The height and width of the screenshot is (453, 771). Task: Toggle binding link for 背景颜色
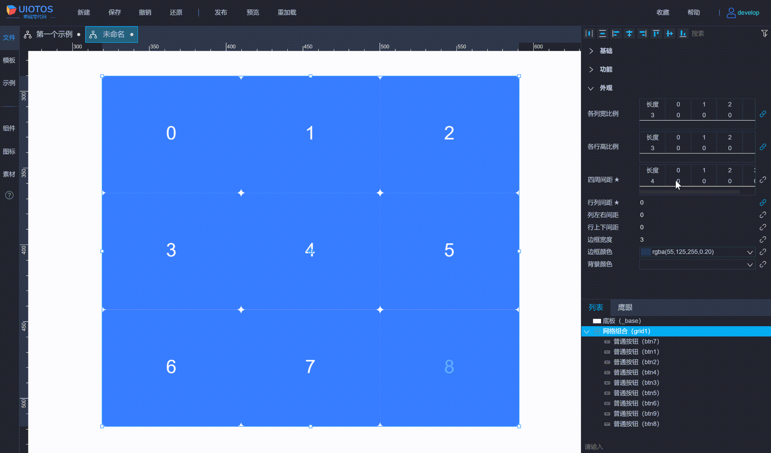click(763, 264)
